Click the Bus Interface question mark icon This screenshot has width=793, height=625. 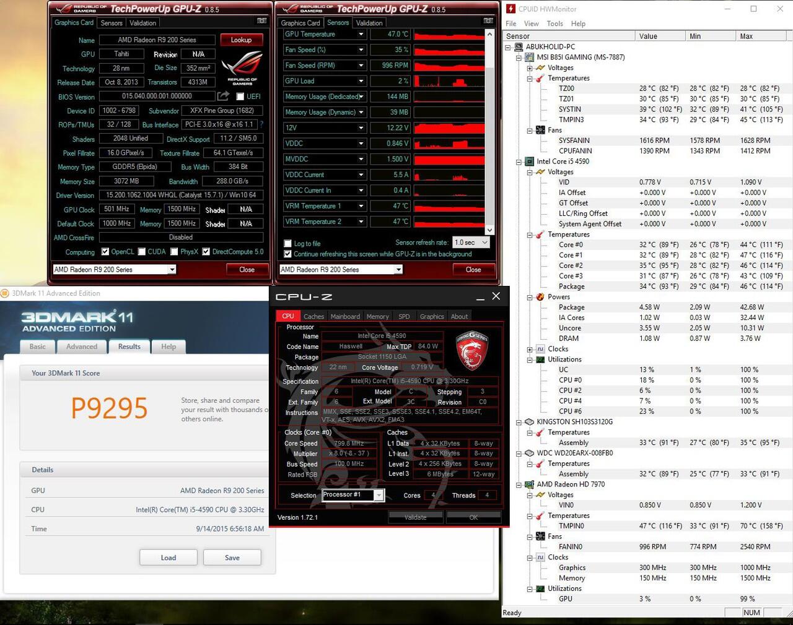click(x=261, y=124)
